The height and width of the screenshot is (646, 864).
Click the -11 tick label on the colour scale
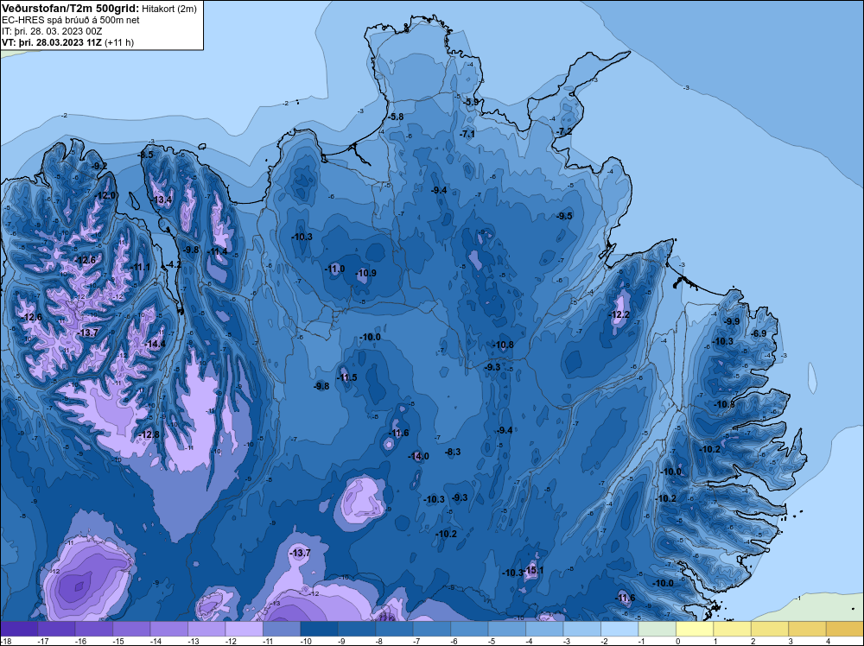point(269,641)
